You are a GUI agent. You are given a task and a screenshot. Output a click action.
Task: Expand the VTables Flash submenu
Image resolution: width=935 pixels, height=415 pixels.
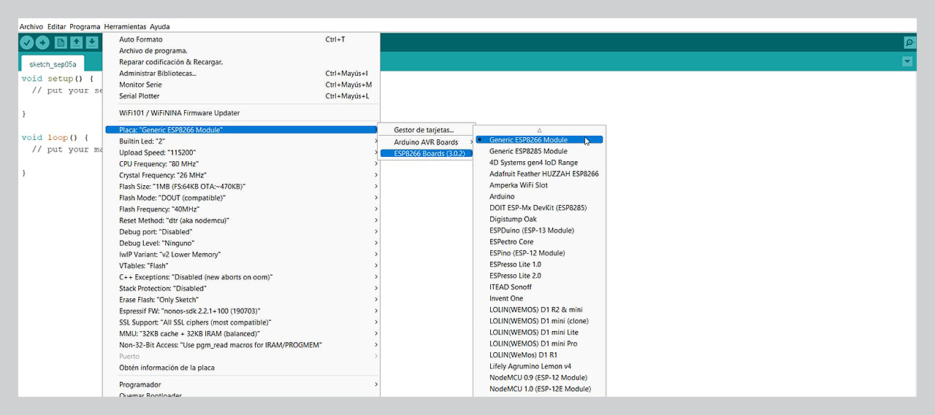(x=241, y=265)
